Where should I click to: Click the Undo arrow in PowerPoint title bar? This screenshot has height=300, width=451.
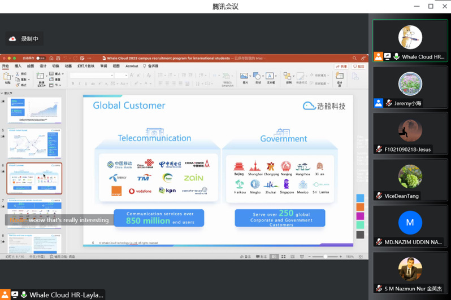pyautogui.click(x=66, y=58)
